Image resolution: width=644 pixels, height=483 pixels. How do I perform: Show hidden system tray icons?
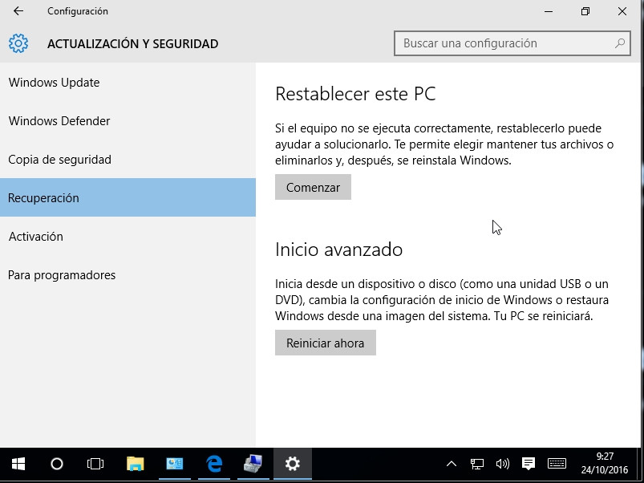tap(452, 464)
